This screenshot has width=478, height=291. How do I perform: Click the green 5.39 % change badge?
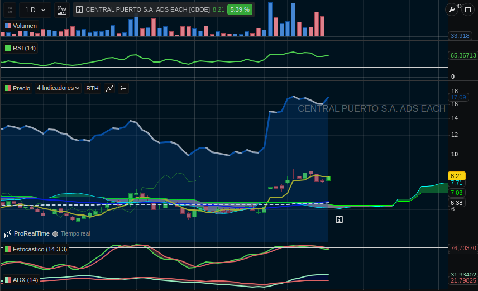[240, 9]
